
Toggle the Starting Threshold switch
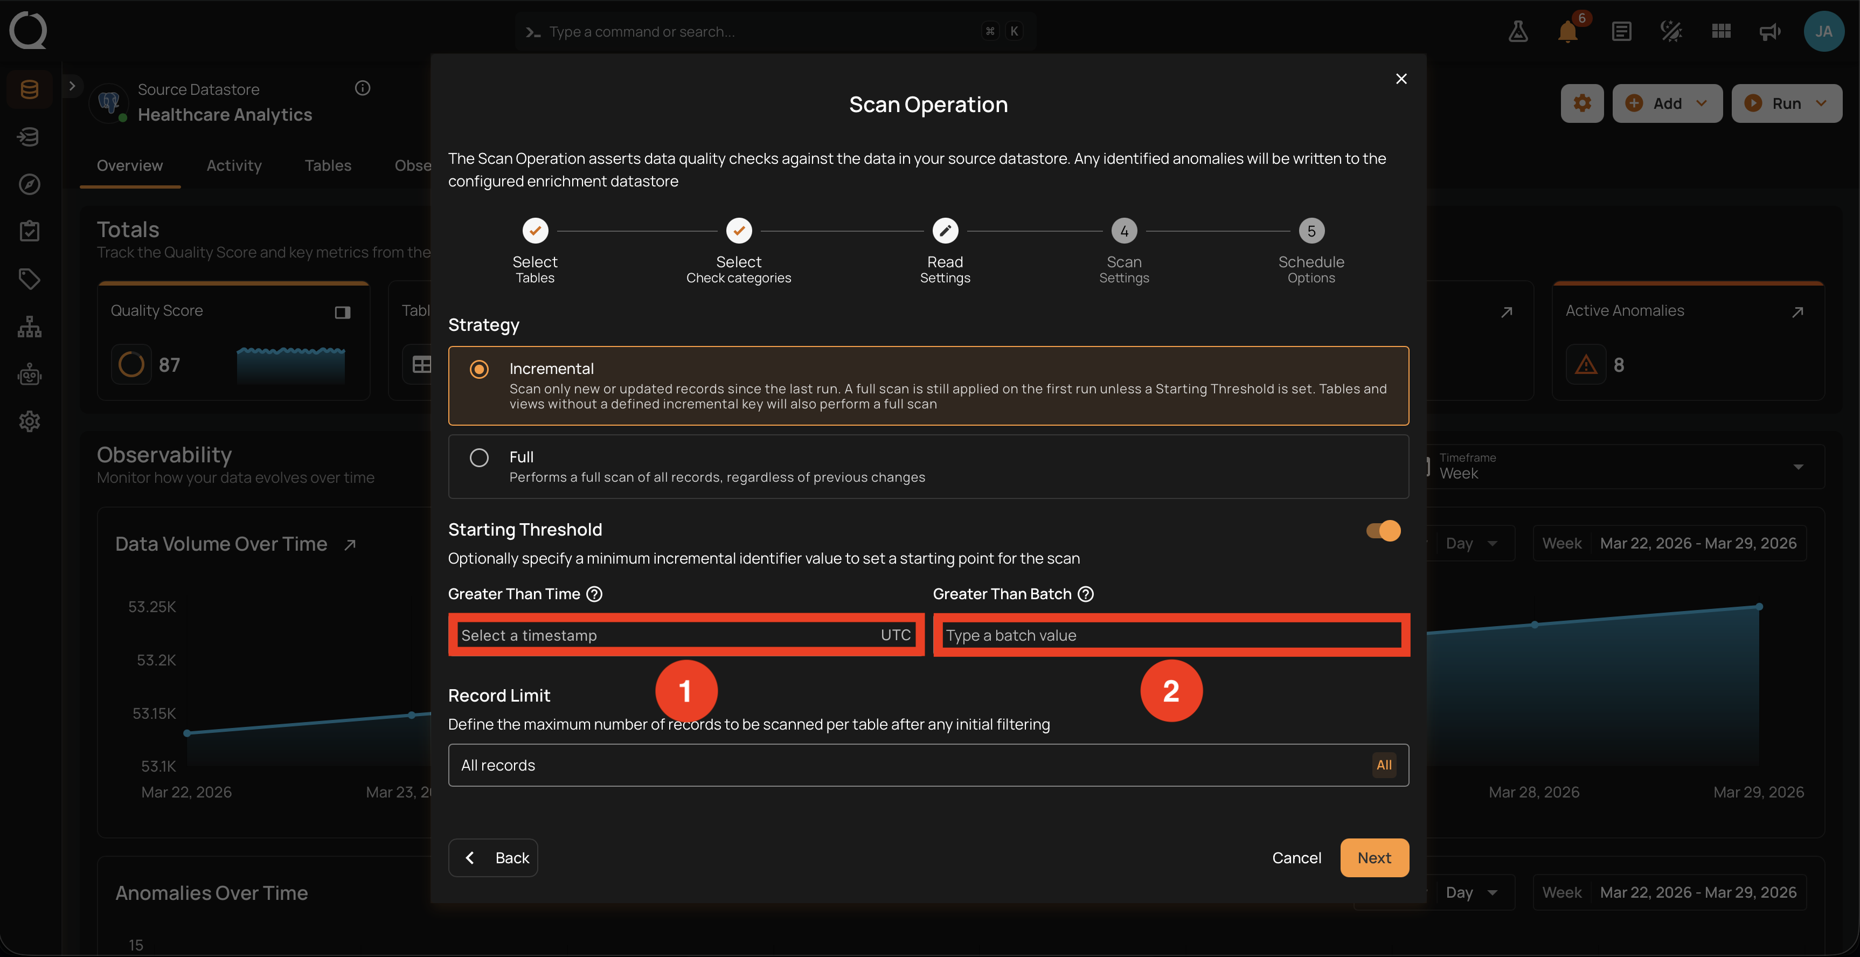point(1383,531)
